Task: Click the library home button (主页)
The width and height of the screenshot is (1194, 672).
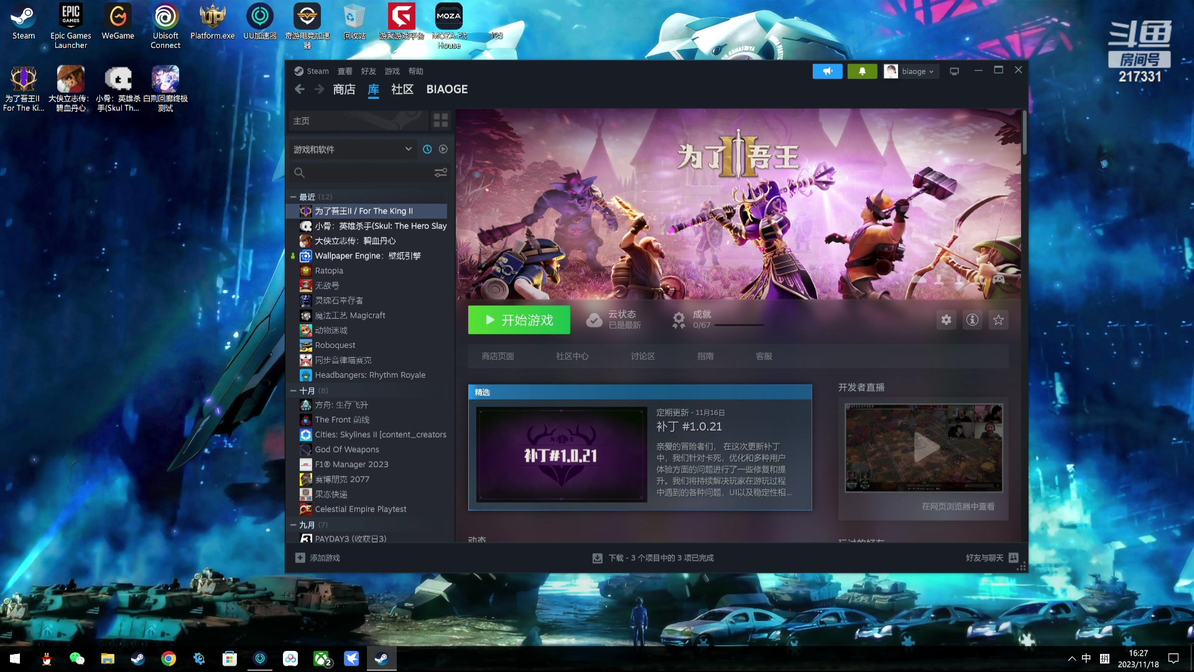Action: click(x=358, y=121)
